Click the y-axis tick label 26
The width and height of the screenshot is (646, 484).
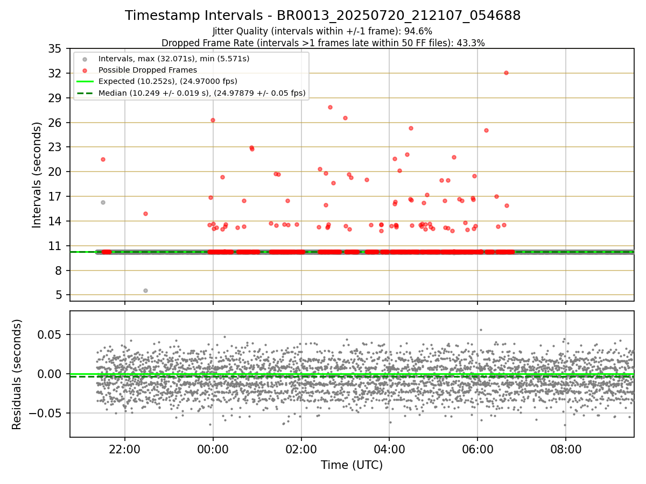[x=55, y=123]
